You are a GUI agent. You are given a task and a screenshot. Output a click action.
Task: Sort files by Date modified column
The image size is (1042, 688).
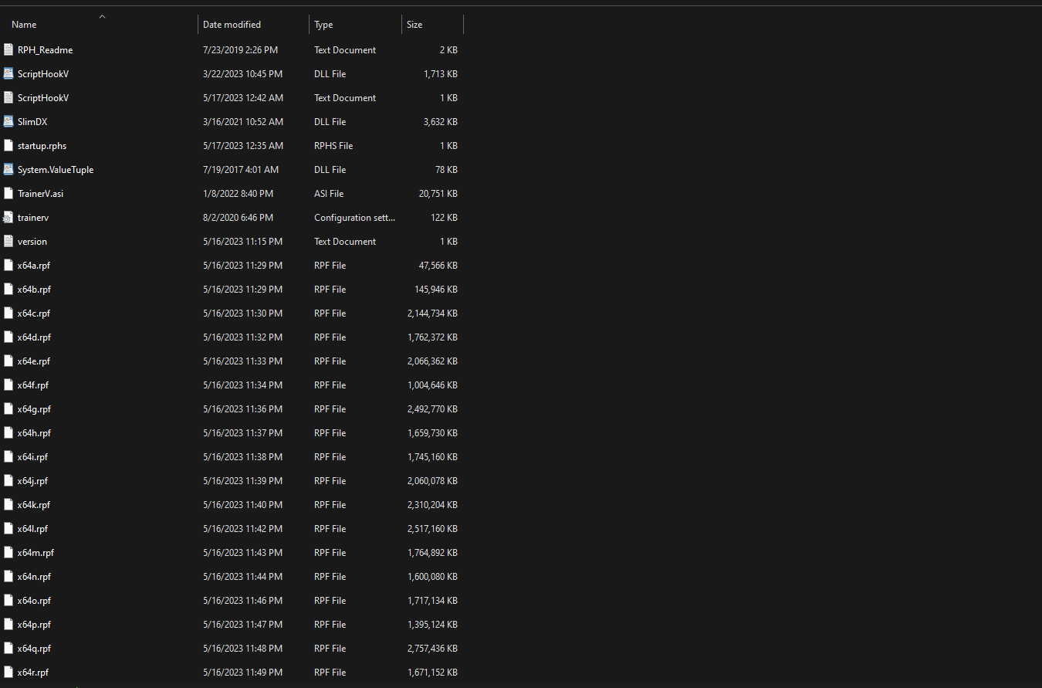click(232, 25)
